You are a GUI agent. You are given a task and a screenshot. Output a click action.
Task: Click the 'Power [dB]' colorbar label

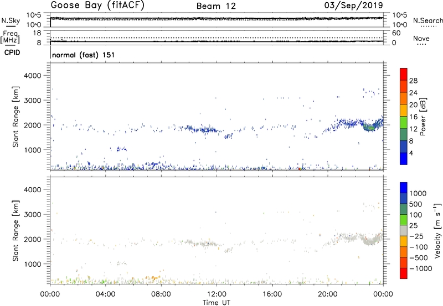coord(423,117)
